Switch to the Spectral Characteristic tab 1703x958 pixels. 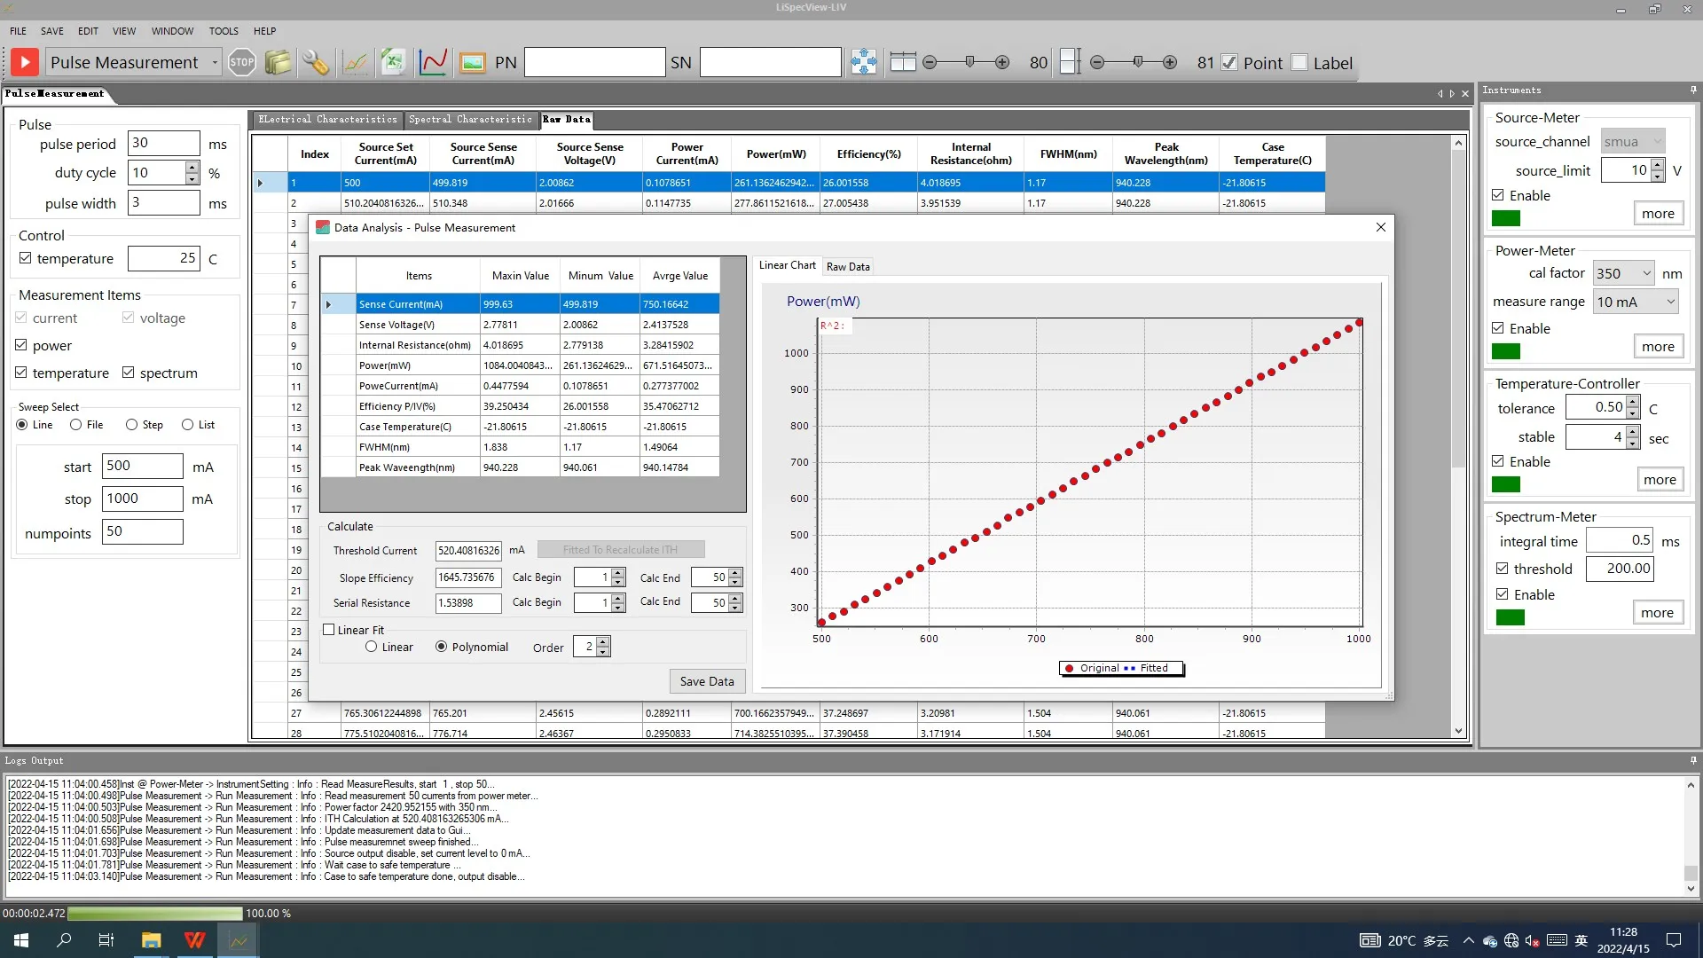pyautogui.click(x=470, y=119)
